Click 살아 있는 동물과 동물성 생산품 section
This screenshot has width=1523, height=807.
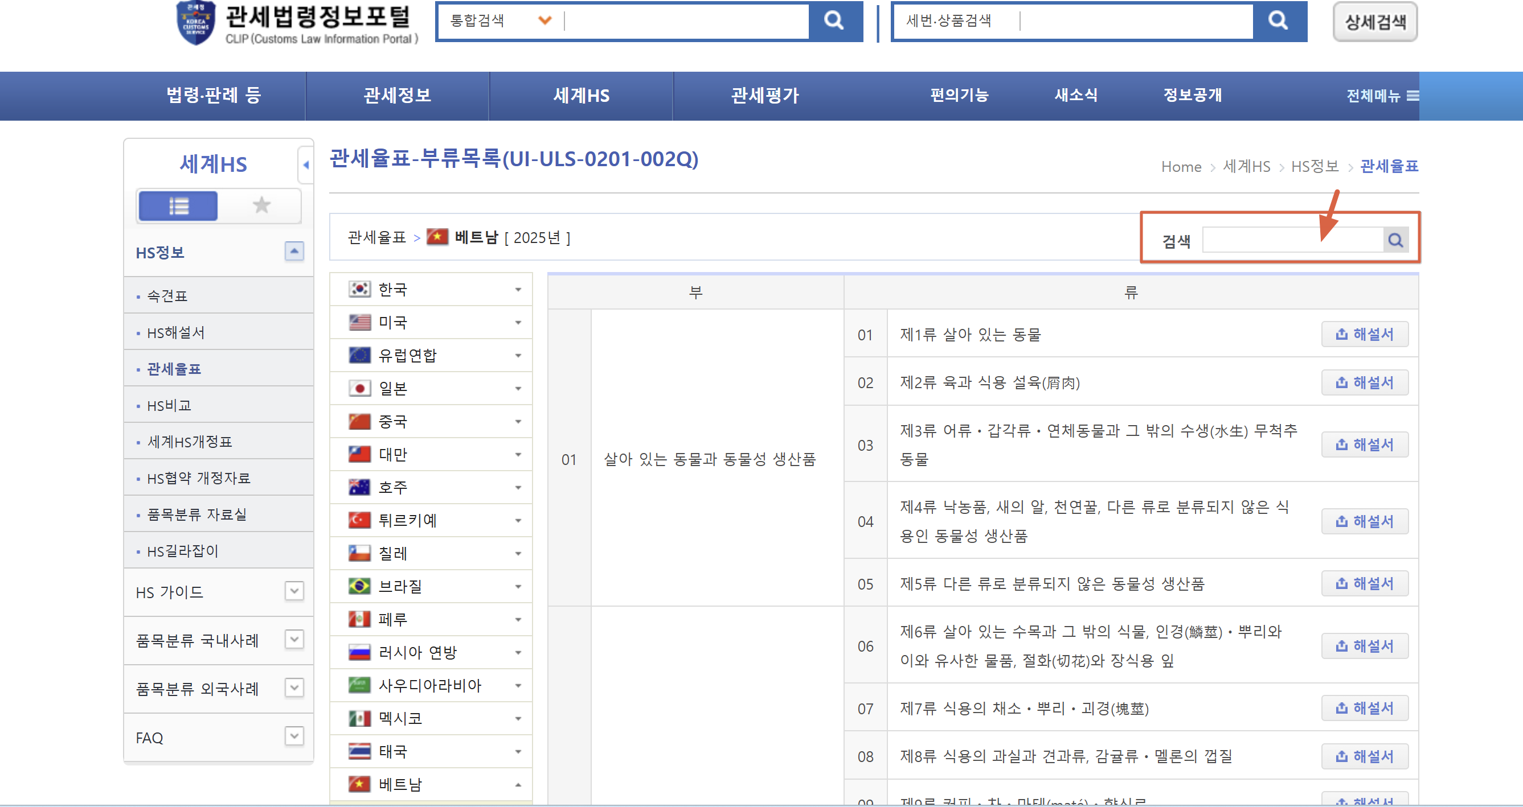pos(710,459)
